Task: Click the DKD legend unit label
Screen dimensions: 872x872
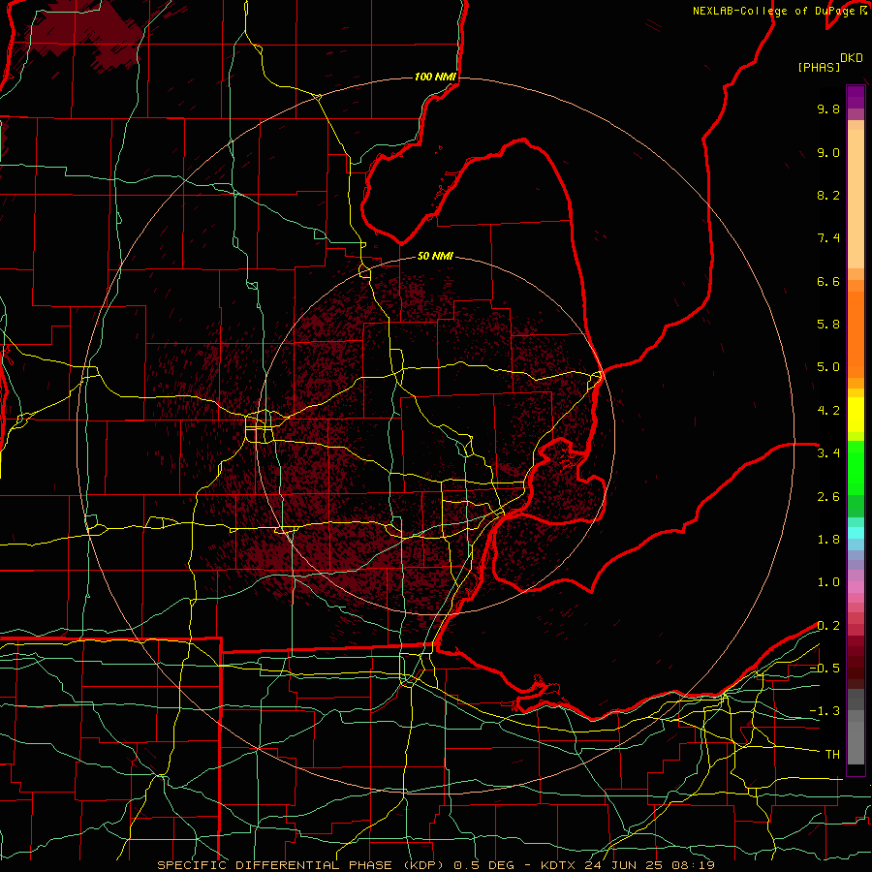Action: point(852,58)
